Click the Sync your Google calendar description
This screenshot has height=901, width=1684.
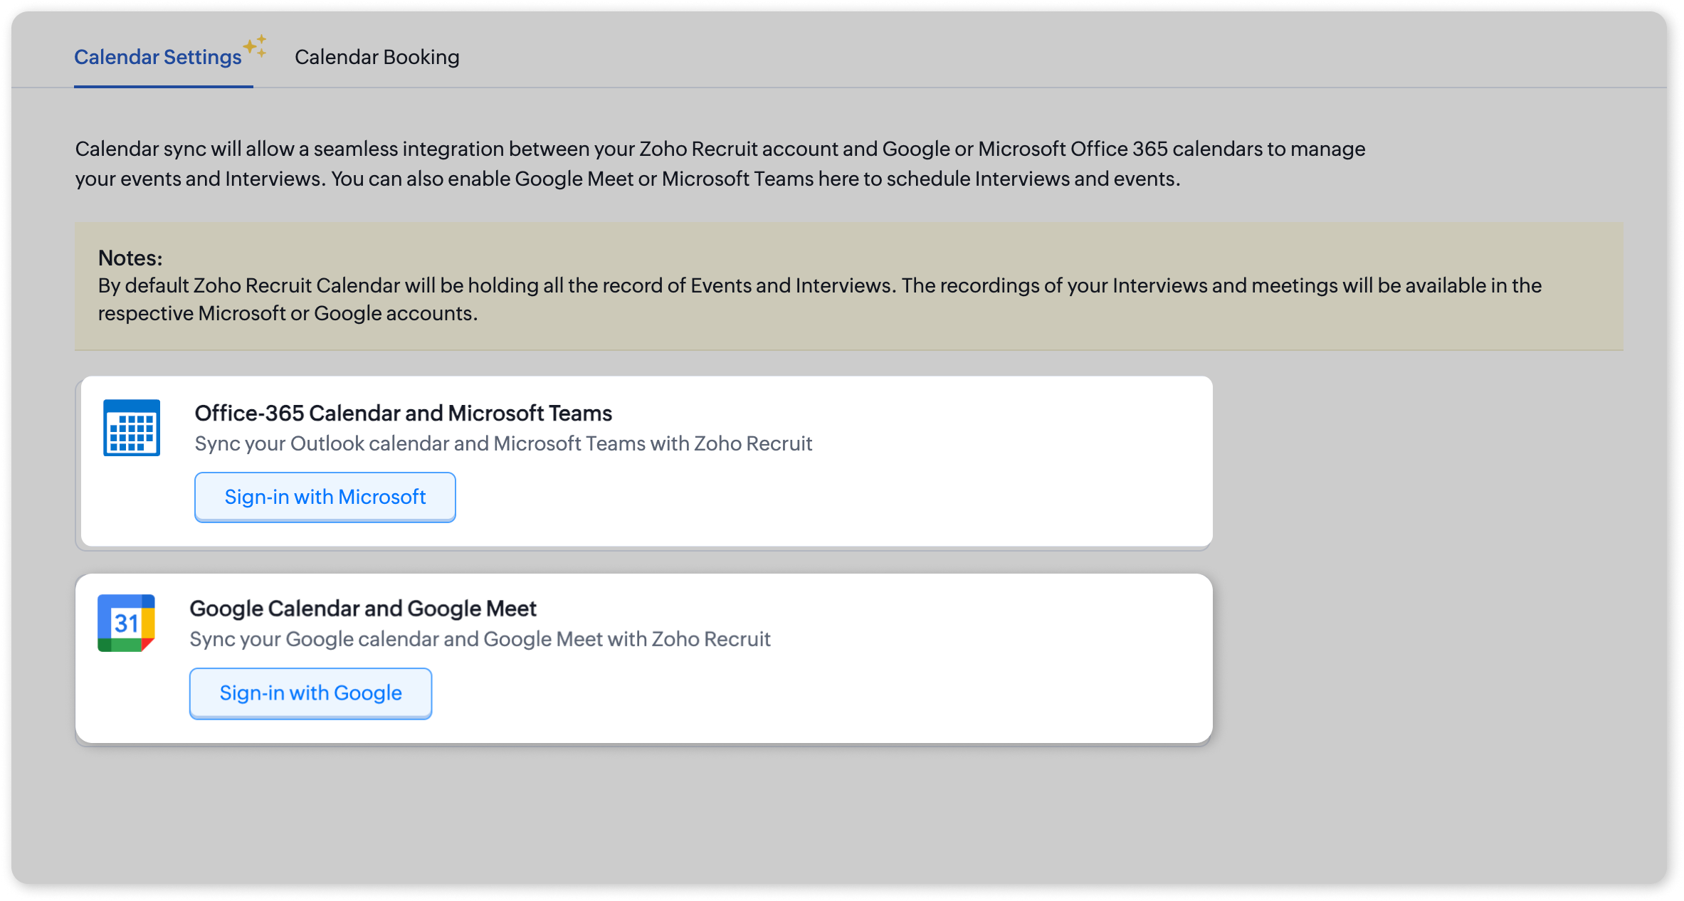pos(479,639)
